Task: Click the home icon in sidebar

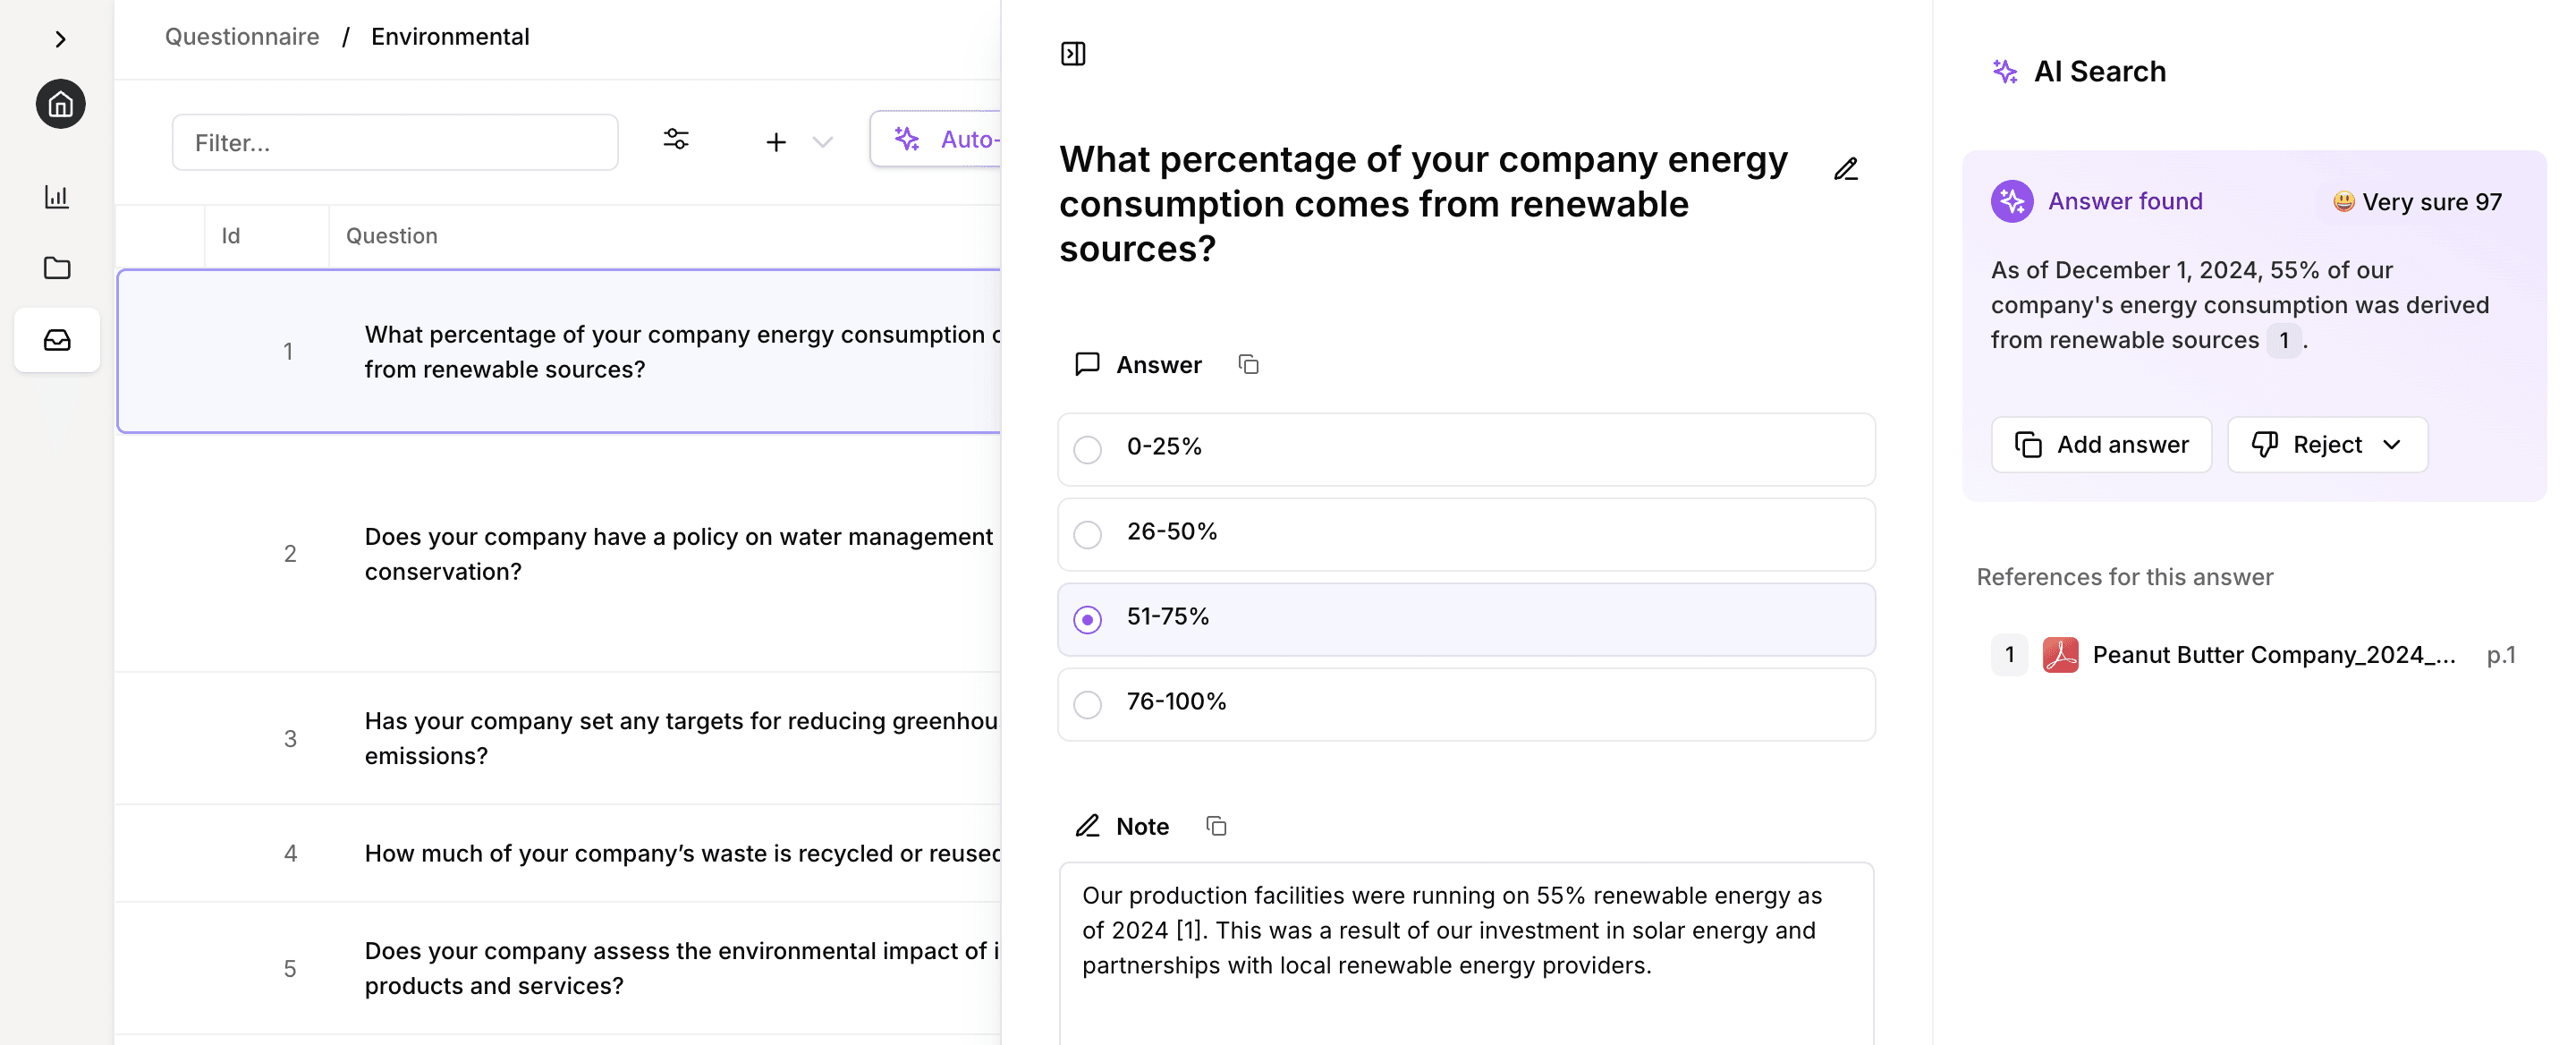Action: click(x=60, y=104)
